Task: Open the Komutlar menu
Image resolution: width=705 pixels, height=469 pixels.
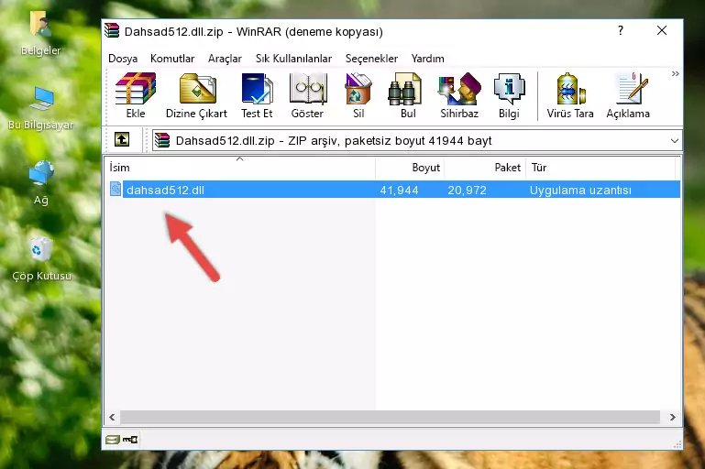Action: (x=172, y=59)
